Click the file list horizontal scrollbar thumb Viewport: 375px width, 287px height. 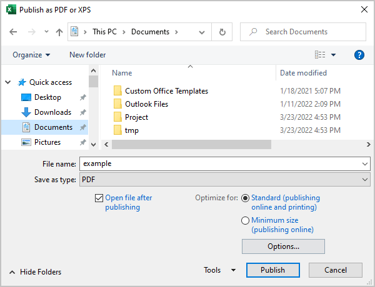(x=191, y=145)
